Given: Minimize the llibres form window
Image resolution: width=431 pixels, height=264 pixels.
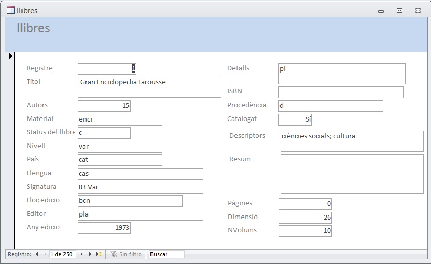Looking at the screenshot, I should (x=381, y=11).
